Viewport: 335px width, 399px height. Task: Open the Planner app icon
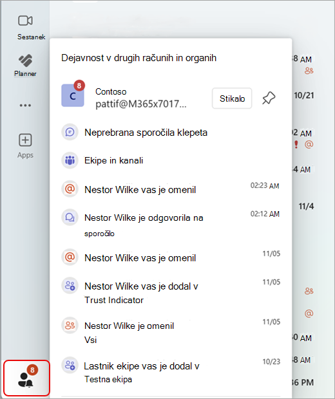[x=25, y=60]
